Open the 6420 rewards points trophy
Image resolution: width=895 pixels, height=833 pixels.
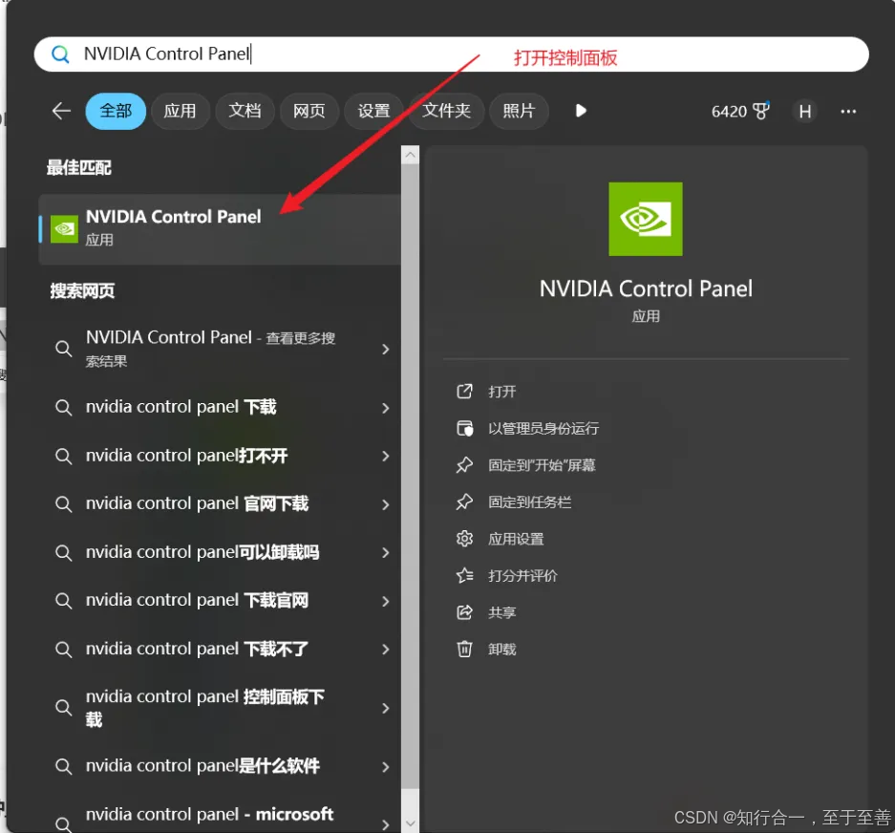tap(740, 111)
